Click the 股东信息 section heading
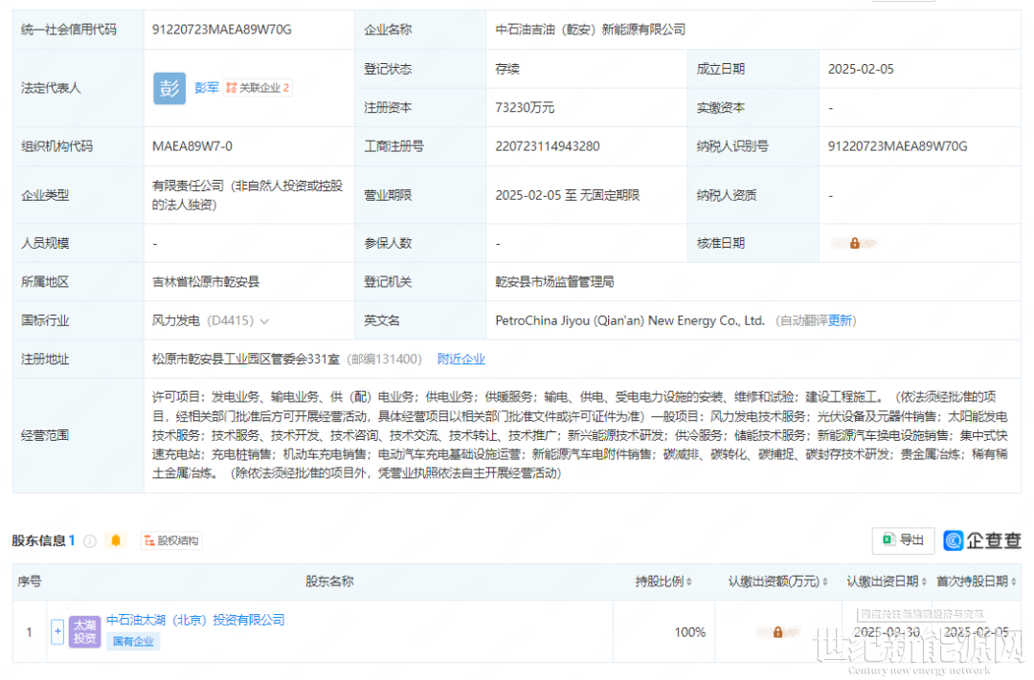The width and height of the screenshot is (1034, 680). 38,541
